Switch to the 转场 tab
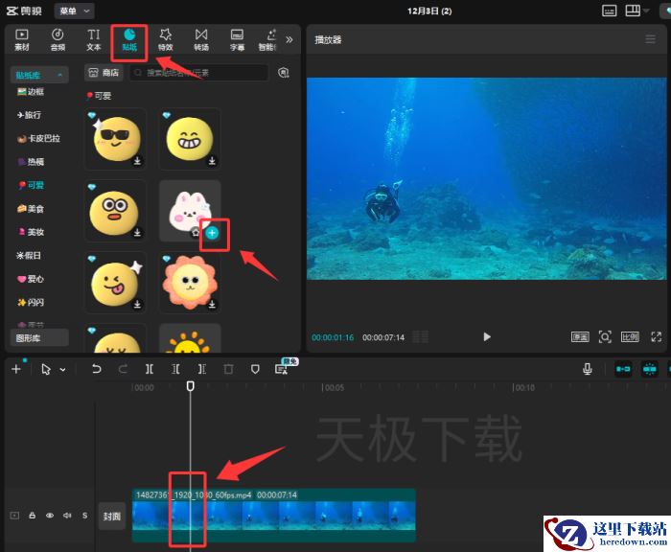The image size is (671, 552). click(x=201, y=40)
